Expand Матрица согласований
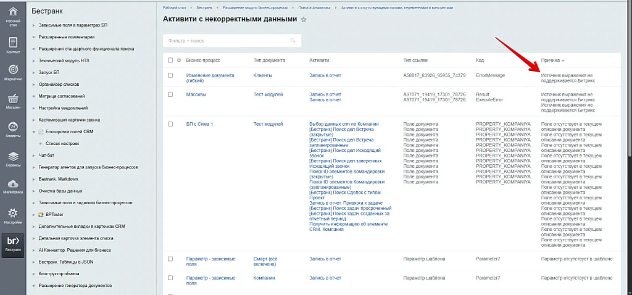Screen dimensions: 632x295 point(33,96)
